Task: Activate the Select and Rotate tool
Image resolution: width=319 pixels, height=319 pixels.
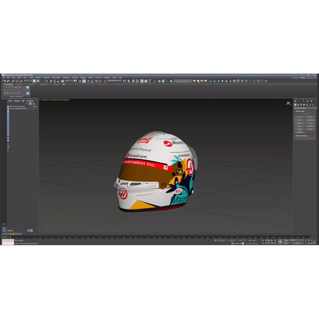Action: [54, 80]
